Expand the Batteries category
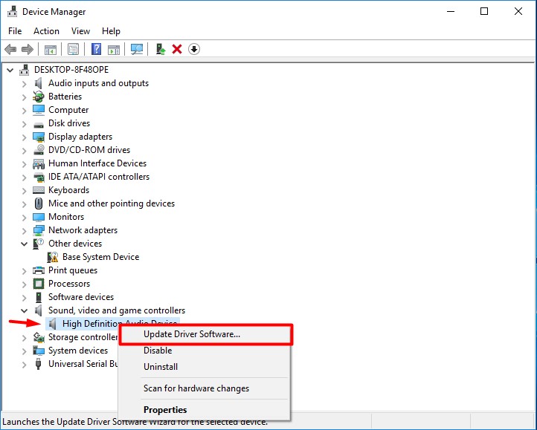Image resolution: width=537 pixels, height=430 pixels. click(24, 97)
